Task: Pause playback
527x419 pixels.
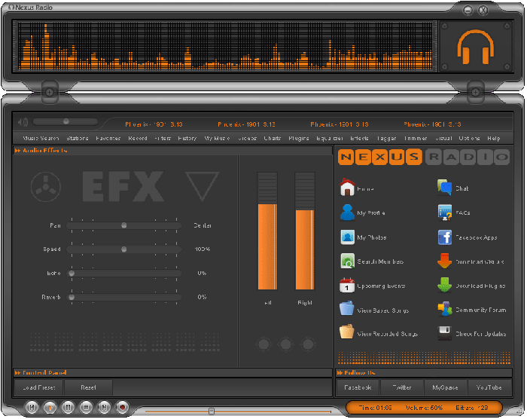Action: click(x=68, y=408)
